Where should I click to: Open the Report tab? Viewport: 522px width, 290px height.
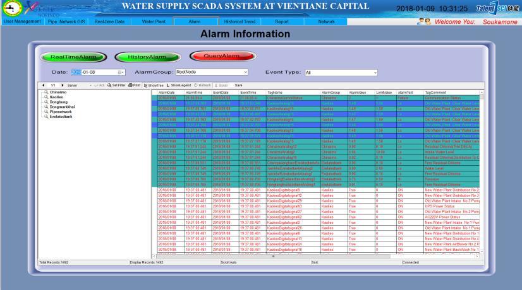282,21
